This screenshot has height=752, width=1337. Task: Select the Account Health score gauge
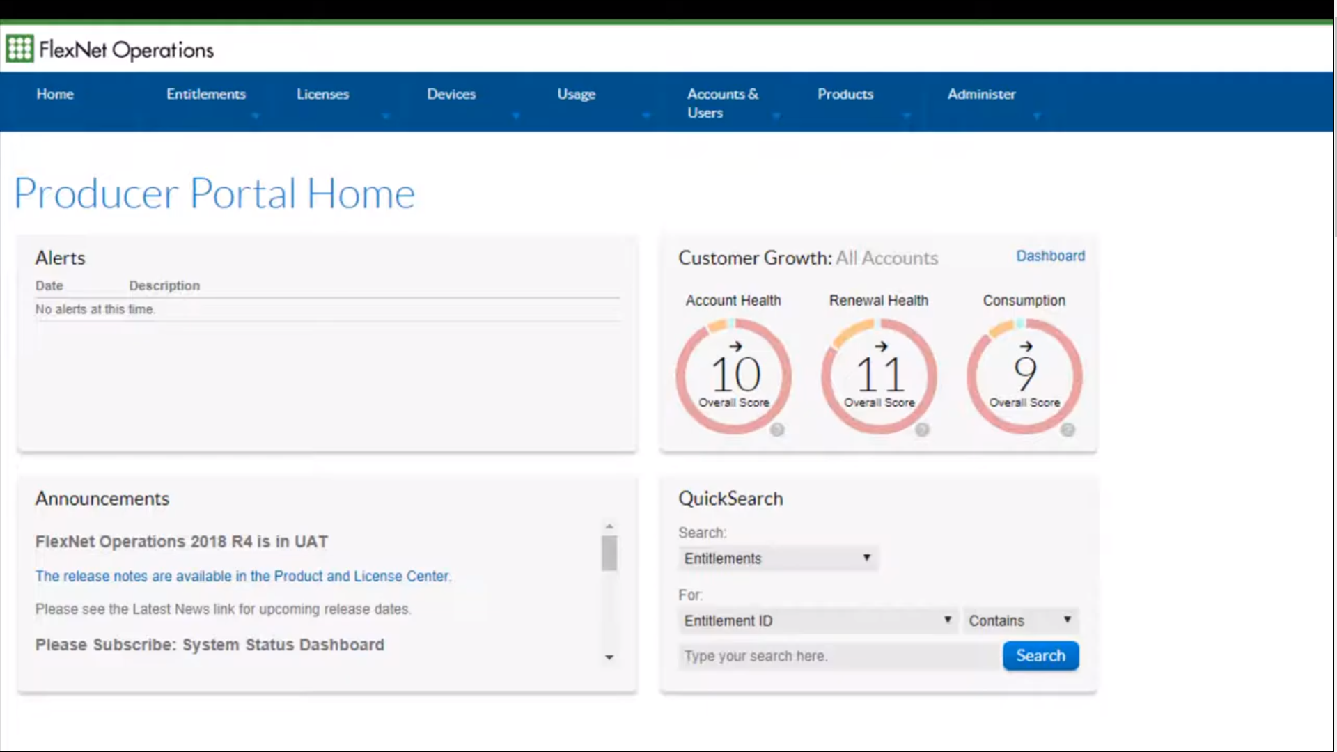[733, 374]
